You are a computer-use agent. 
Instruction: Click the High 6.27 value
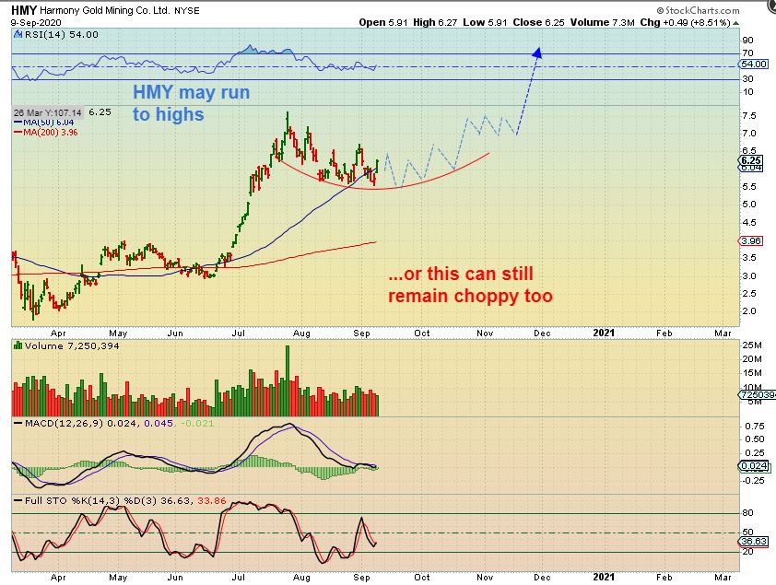point(435,23)
